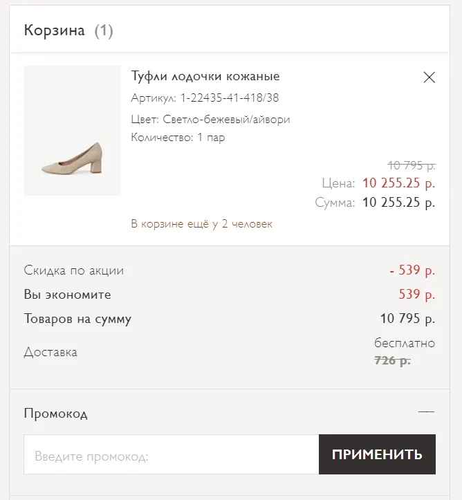Image resolution: width=462 pixels, height=500 pixels.
Task: Click the Корзина header title
Action: pyautogui.click(x=54, y=30)
